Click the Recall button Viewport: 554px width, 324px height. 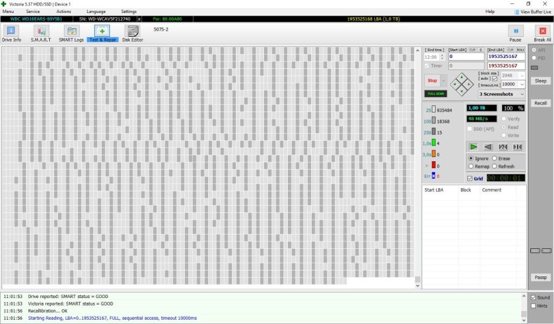coord(540,103)
